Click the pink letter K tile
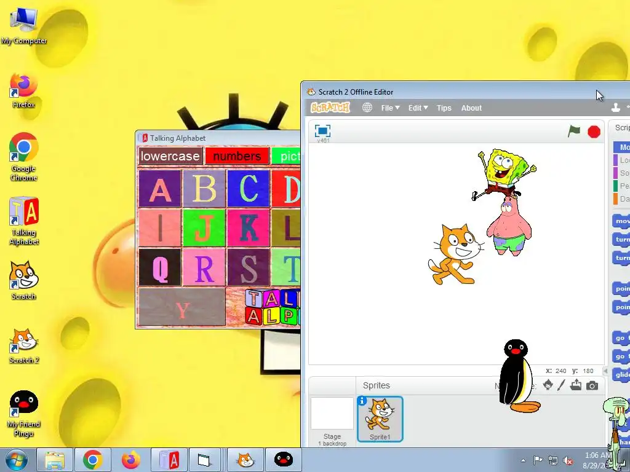Screen dimensions: 630x472 (x=249, y=228)
